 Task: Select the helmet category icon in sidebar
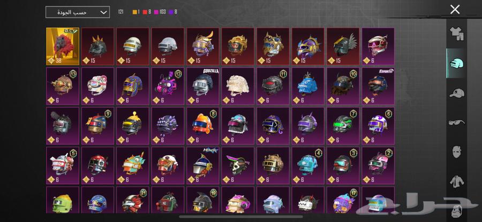pos(456,64)
